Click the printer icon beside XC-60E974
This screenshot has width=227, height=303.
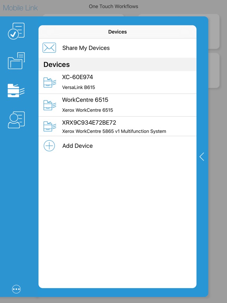[x=50, y=82]
